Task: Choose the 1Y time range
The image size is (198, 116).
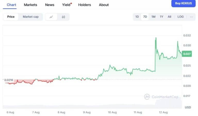Action: 161,17
